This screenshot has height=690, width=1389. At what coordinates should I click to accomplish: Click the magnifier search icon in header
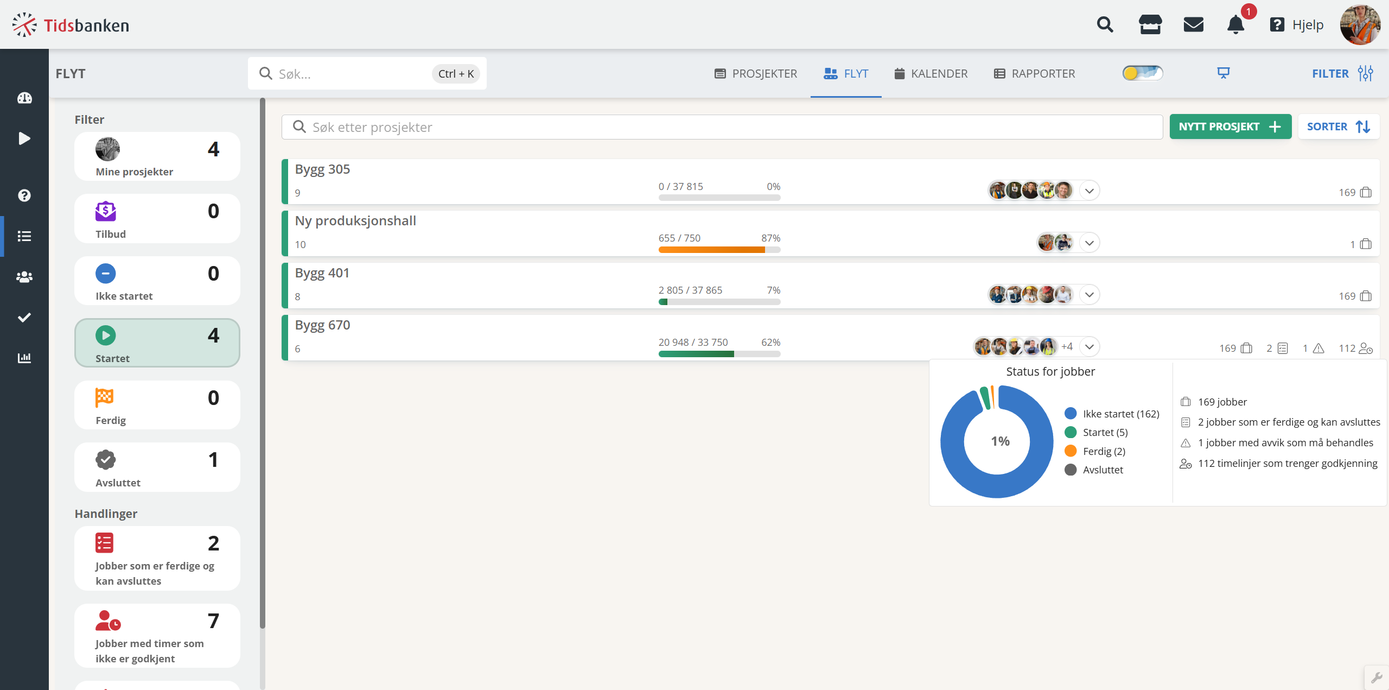tap(1105, 25)
